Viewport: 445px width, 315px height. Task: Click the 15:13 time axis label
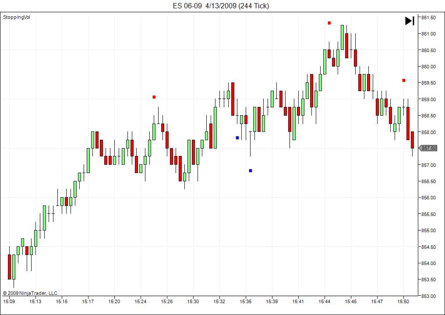35,301
